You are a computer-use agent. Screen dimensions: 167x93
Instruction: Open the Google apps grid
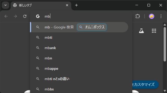154,31
